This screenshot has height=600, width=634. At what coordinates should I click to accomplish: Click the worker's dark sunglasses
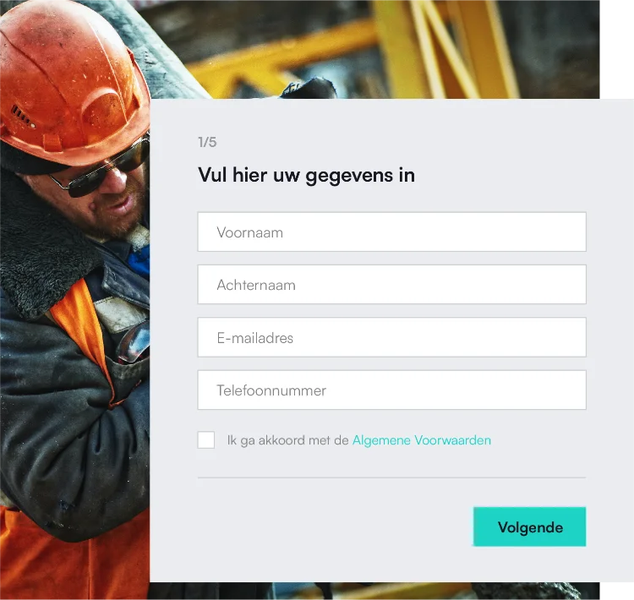[x=101, y=172]
